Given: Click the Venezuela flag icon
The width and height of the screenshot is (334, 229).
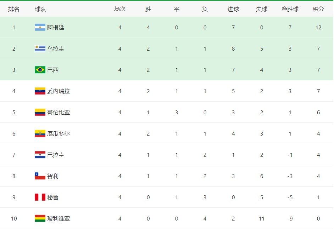Looking at the screenshot, I should [40, 91].
